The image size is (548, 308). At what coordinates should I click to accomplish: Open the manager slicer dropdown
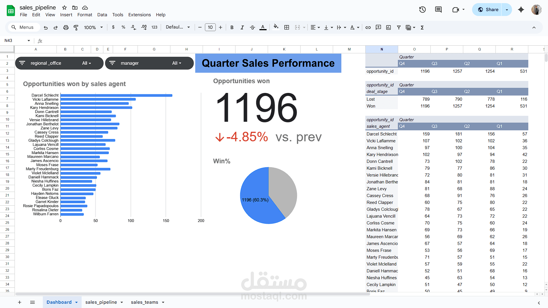coord(177,63)
